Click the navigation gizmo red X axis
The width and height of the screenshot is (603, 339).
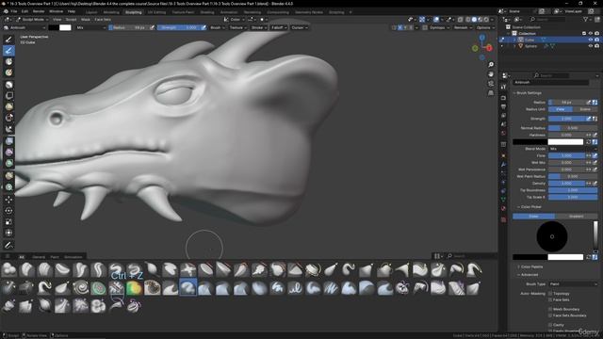489,48
